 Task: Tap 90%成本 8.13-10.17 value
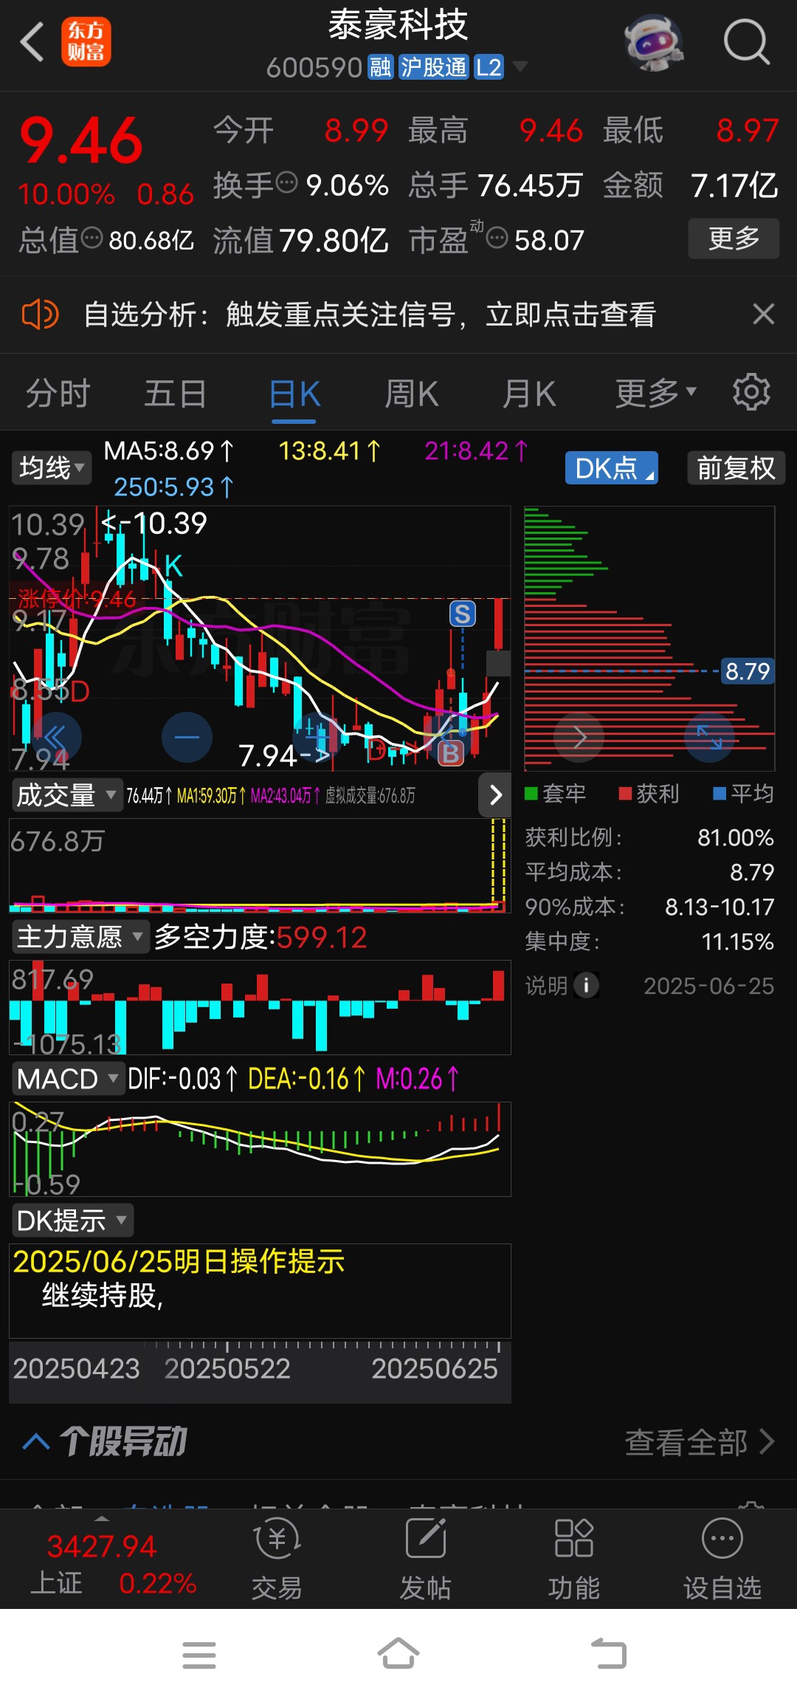720,907
